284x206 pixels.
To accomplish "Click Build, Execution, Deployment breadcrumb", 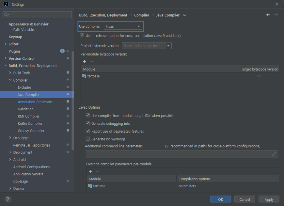I will coord(103,15).
